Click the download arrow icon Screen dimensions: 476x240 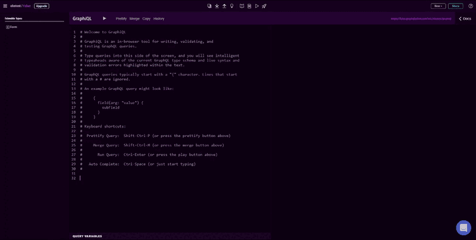point(217,6)
